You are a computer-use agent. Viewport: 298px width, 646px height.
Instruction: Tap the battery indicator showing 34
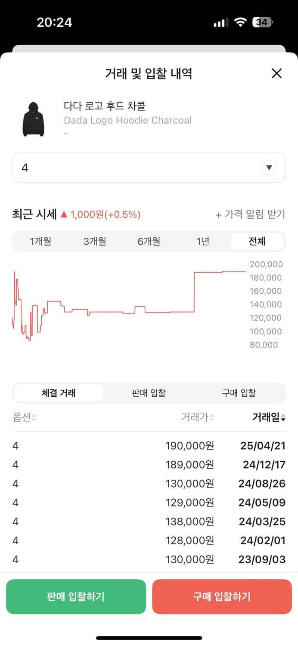coord(263,22)
